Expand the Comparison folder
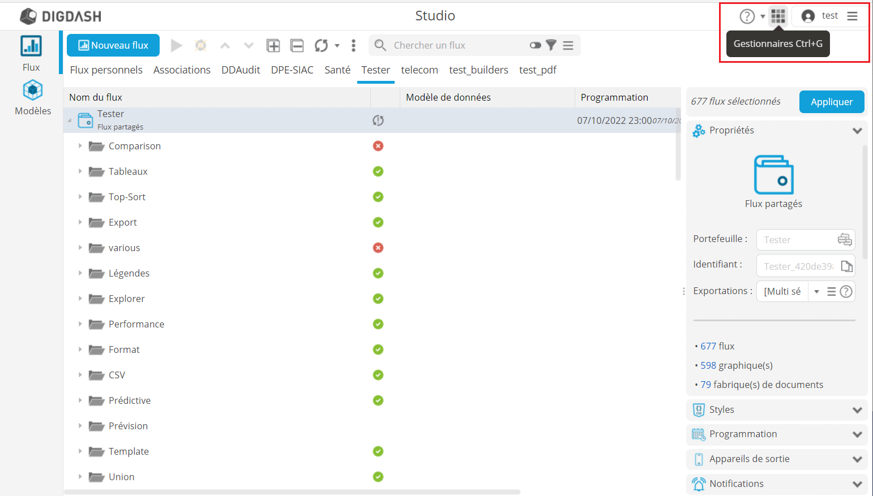873x496 pixels. tap(80, 146)
